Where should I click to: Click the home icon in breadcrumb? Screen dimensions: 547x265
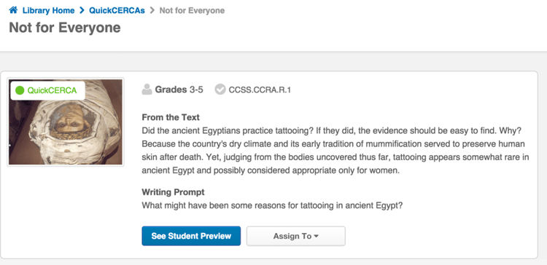13,10
